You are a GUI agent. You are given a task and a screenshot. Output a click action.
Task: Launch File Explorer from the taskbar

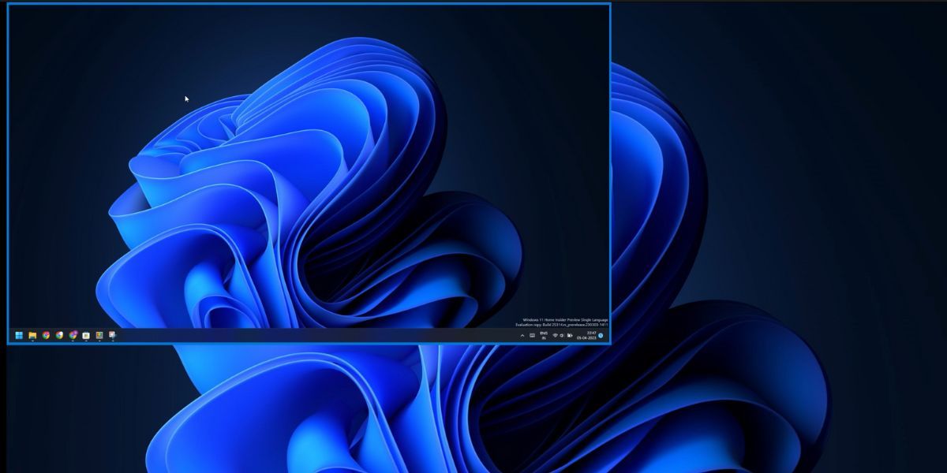(x=32, y=335)
